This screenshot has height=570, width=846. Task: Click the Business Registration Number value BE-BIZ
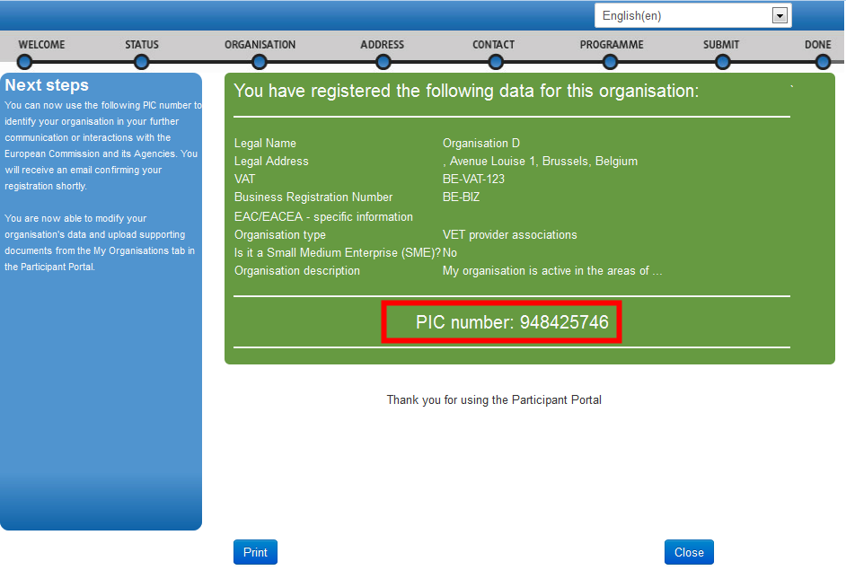(x=462, y=197)
